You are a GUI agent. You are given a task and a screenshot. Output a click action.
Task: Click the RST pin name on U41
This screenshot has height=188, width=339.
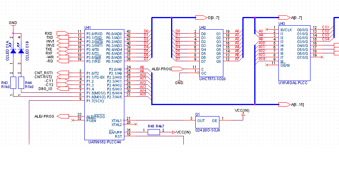118,137
